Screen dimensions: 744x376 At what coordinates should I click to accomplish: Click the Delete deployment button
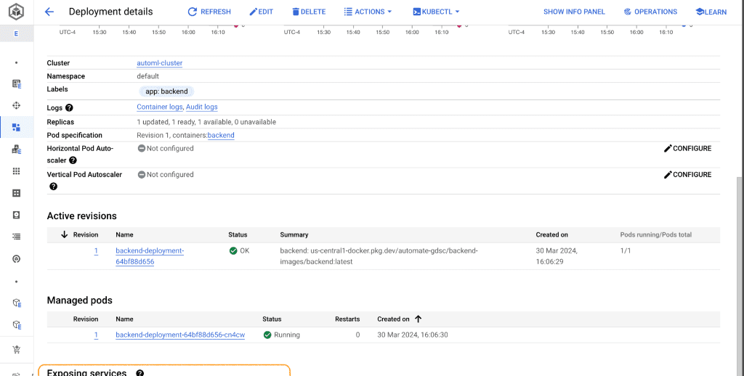click(x=309, y=12)
